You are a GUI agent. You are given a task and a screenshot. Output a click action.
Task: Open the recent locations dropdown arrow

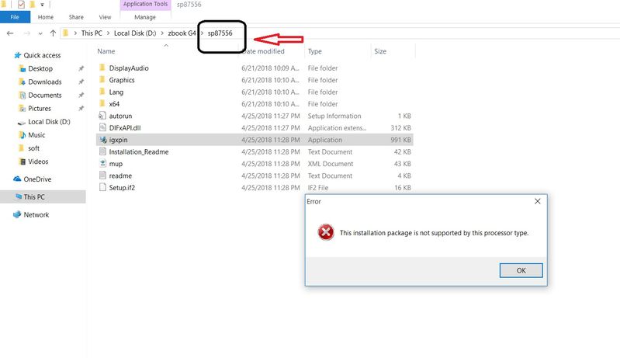pos(40,33)
